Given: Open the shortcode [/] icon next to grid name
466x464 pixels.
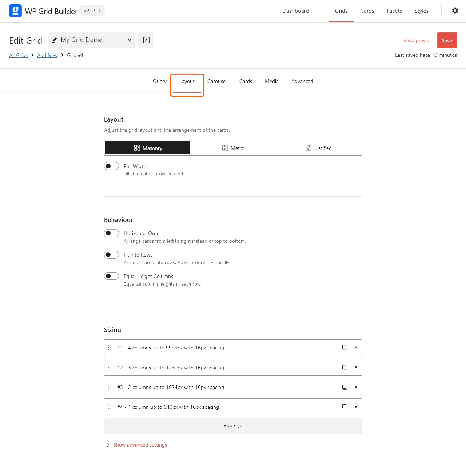Looking at the screenshot, I should 146,40.
